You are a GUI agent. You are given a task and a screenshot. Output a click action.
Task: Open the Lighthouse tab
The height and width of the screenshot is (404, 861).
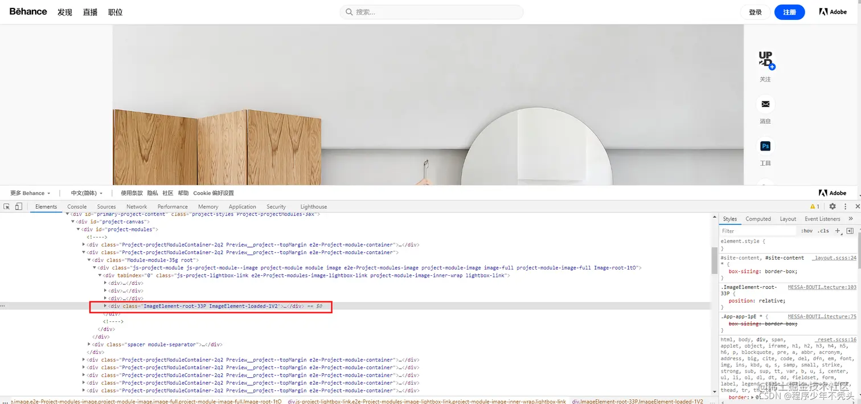tap(314, 207)
